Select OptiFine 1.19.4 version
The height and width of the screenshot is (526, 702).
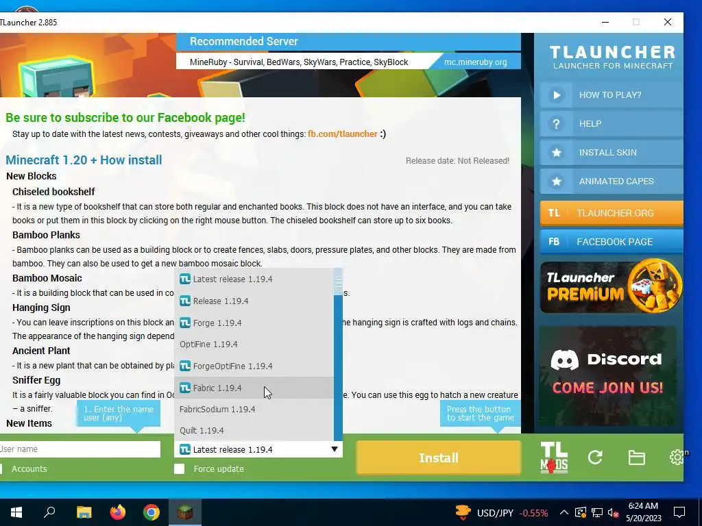(x=254, y=345)
